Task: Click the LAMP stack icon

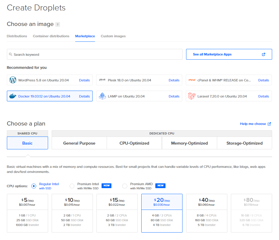Action: (x=102, y=96)
